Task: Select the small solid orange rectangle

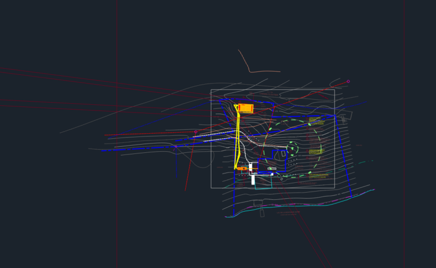Action: click(x=242, y=169)
